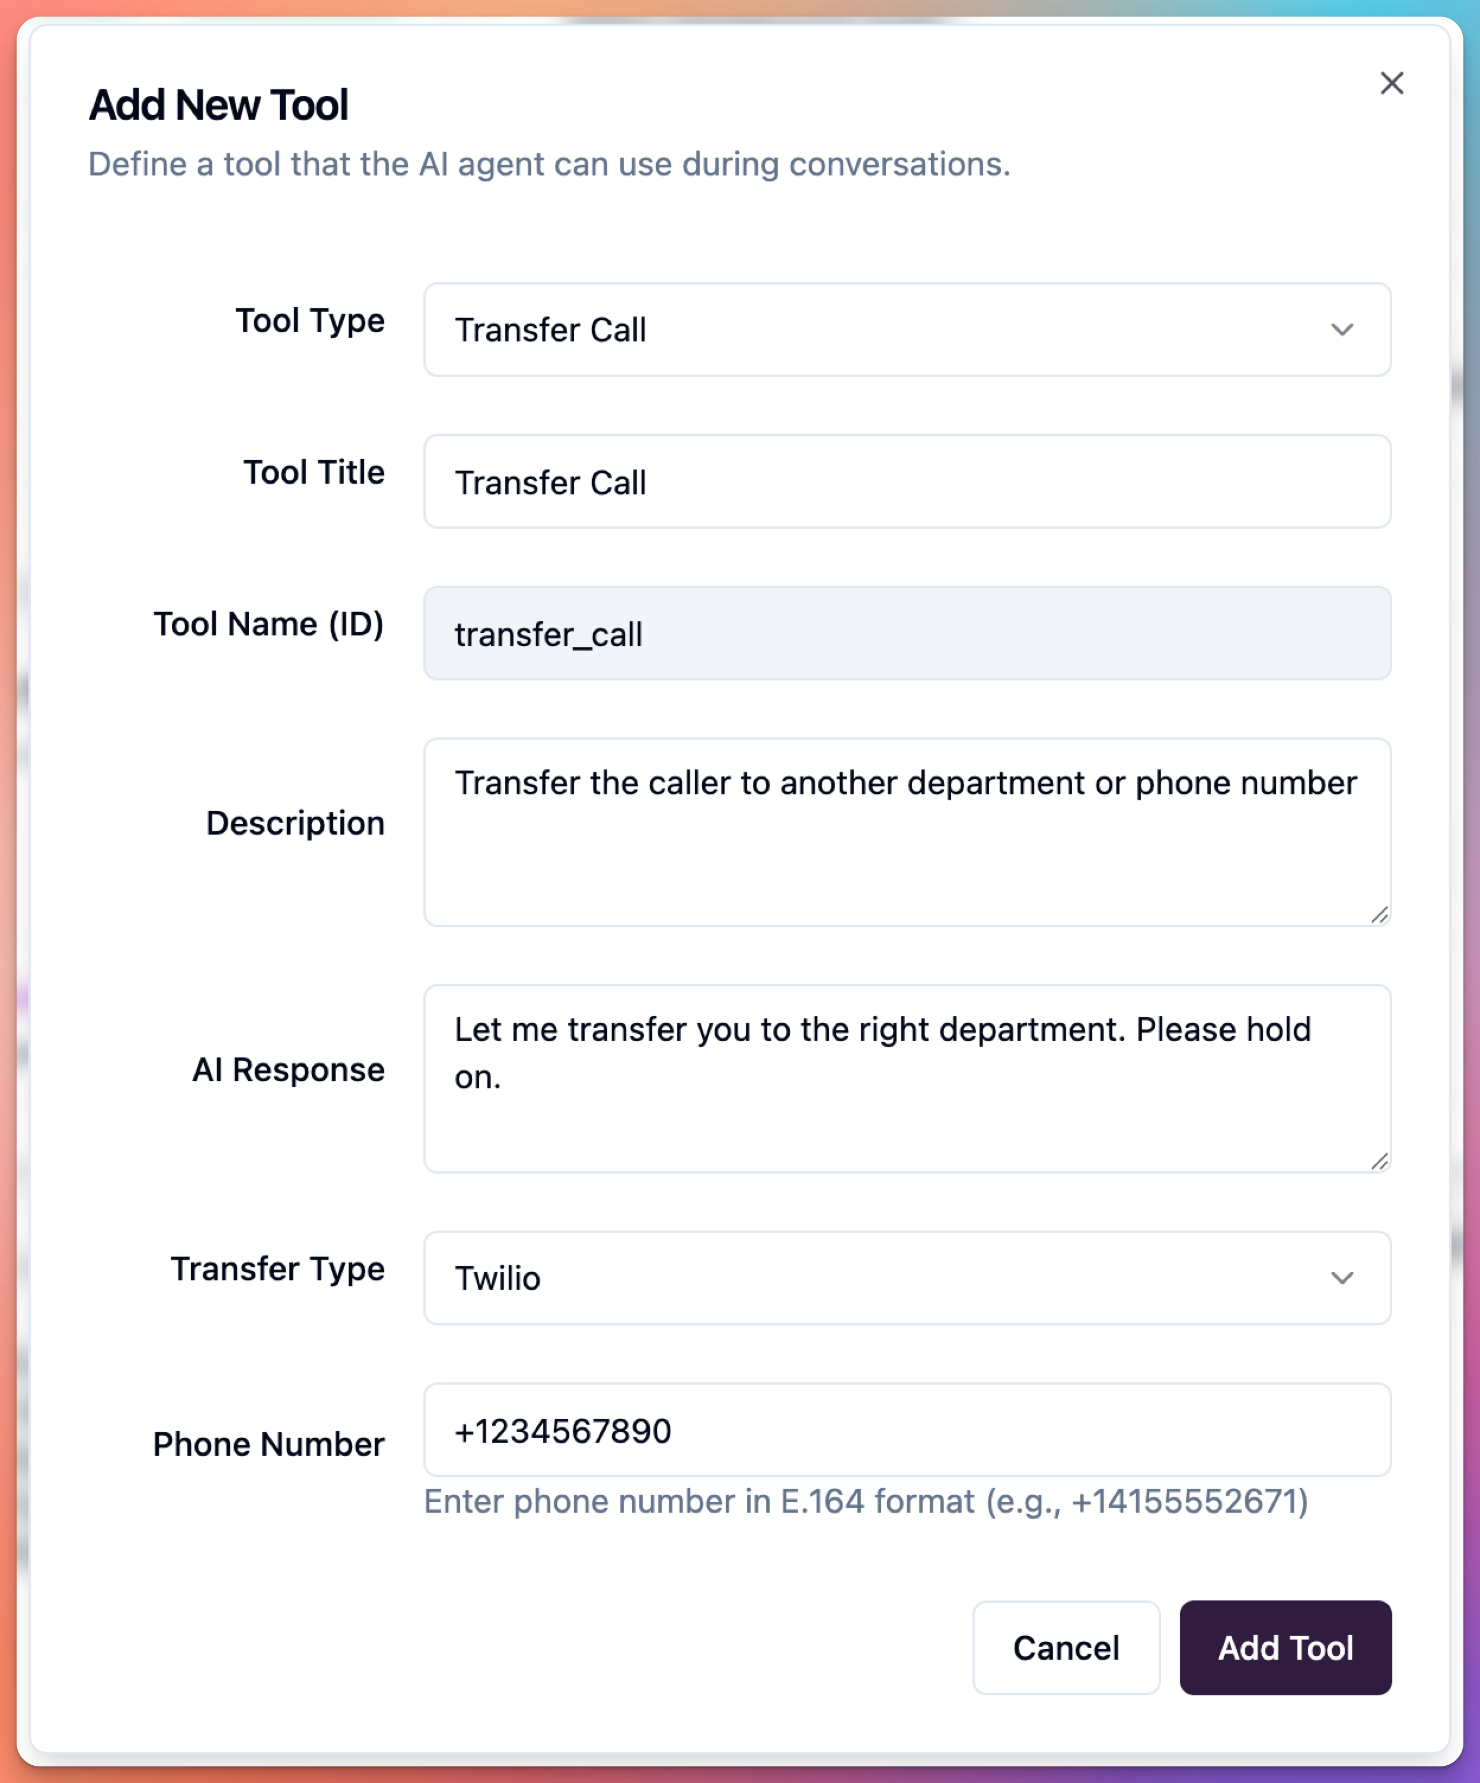
Task: Click the Transfer Type chevron arrow
Action: point(1342,1278)
